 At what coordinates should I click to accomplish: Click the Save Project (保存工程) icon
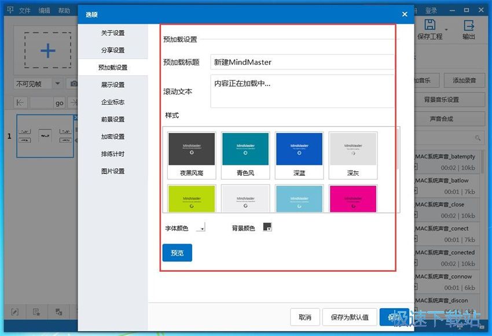point(430,25)
